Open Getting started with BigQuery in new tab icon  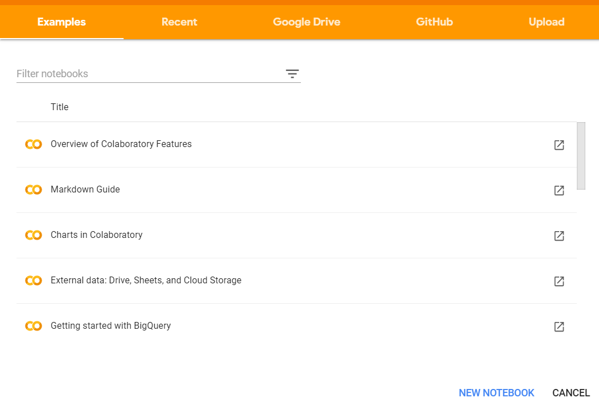click(559, 327)
